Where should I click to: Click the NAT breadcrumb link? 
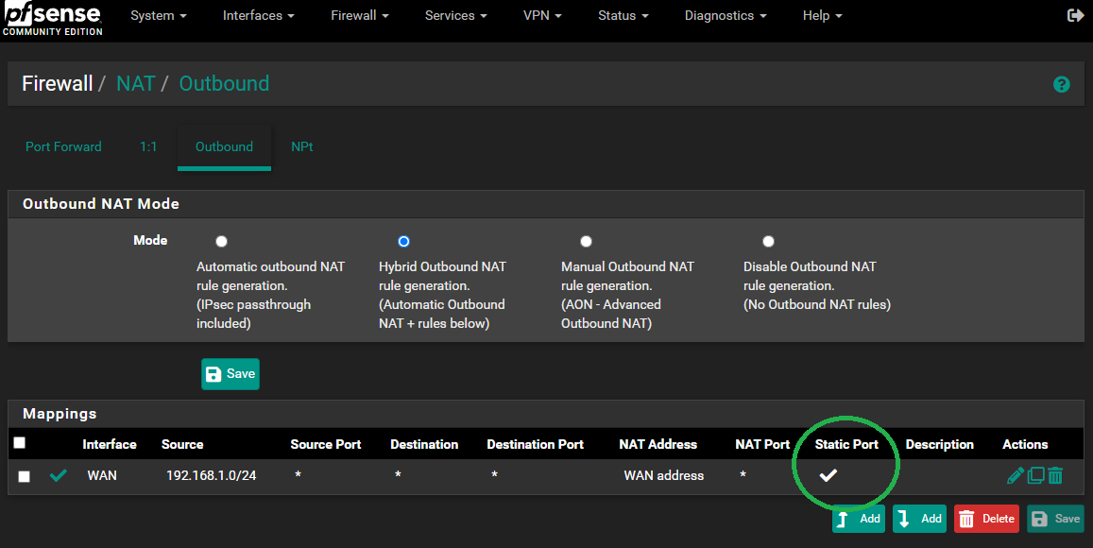pos(135,84)
